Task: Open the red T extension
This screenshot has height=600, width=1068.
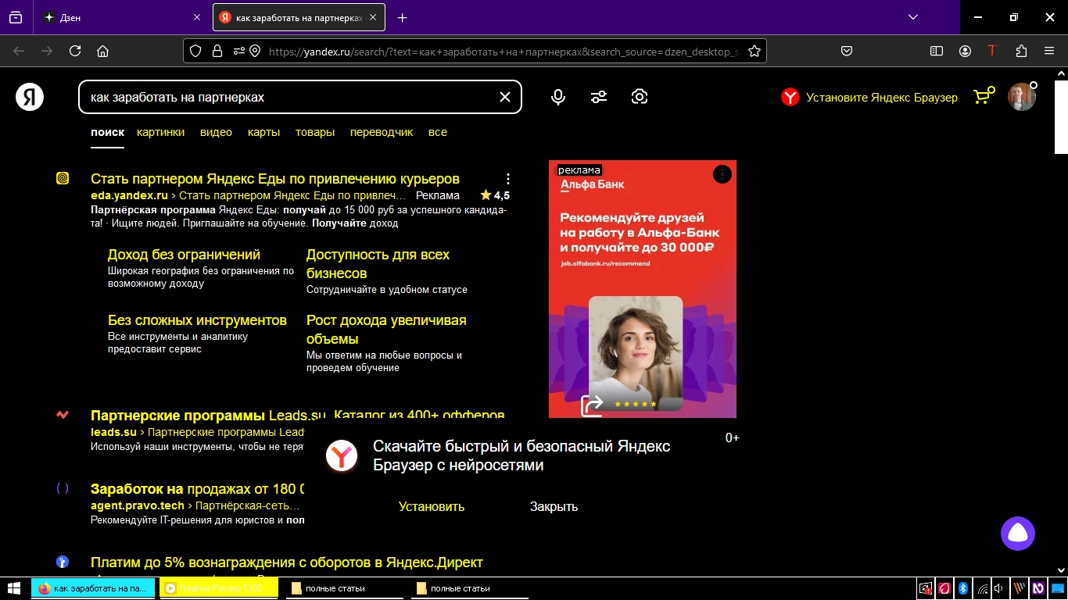Action: point(993,51)
